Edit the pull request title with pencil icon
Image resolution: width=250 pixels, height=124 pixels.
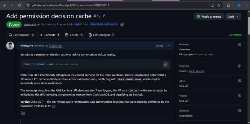pos(104,16)
